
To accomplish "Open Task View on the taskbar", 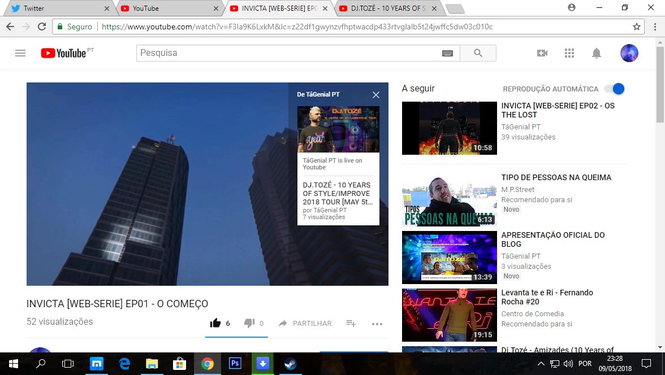I will pos(68,364).
